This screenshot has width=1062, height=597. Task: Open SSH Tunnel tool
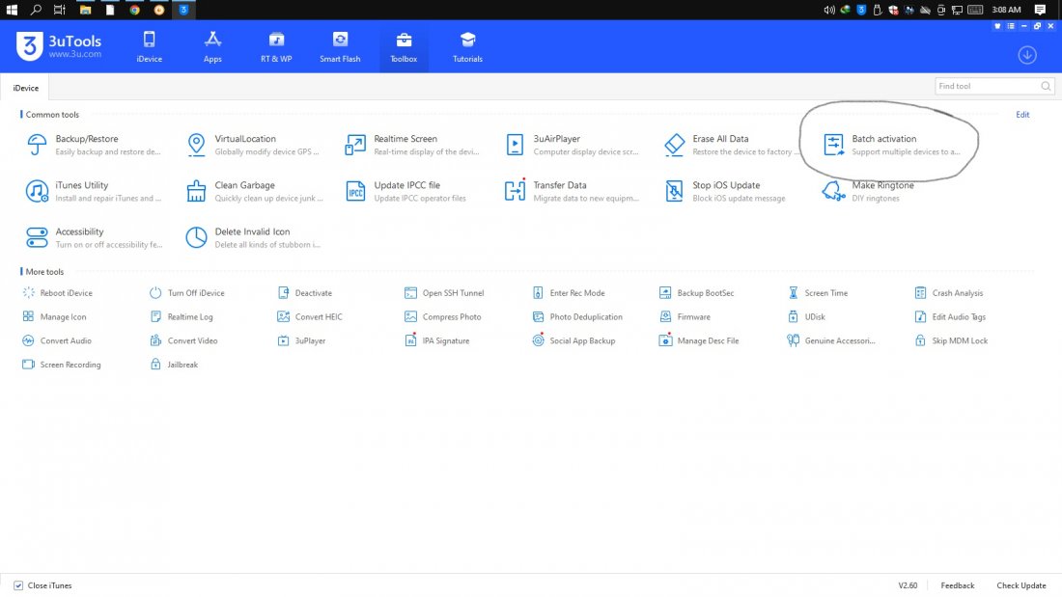click(444, 293)
